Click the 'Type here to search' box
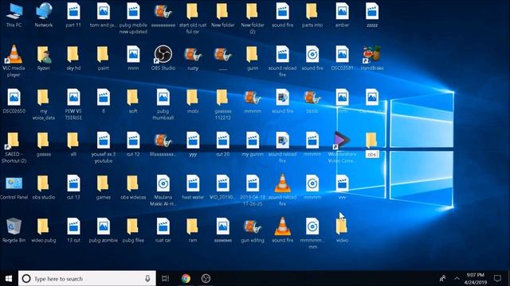510x286 pixels. (x=87, y=279)
